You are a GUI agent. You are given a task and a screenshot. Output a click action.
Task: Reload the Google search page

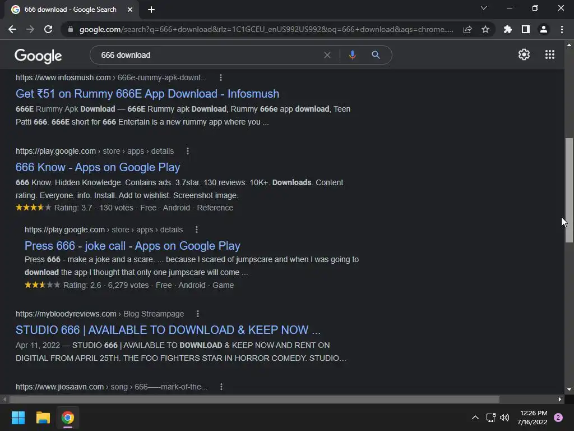point(48,29)
